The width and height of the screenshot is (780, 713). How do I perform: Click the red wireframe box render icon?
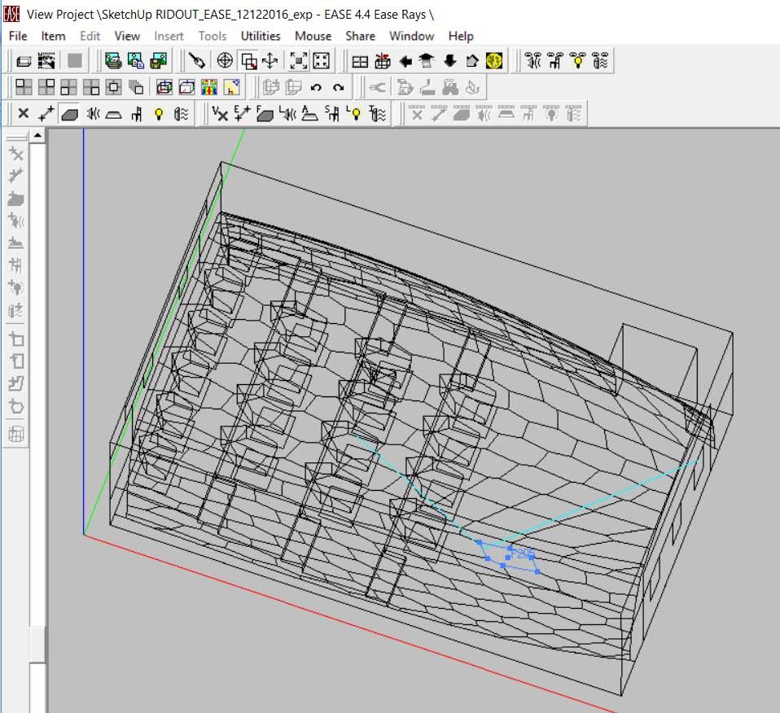(x=164, y=88)
